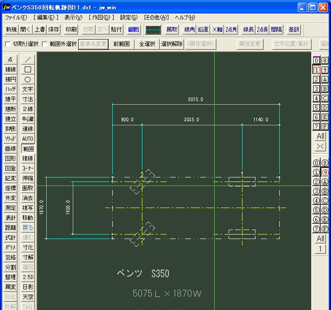Select the AUTO tool
331x310 pixels.
point(28,139)
